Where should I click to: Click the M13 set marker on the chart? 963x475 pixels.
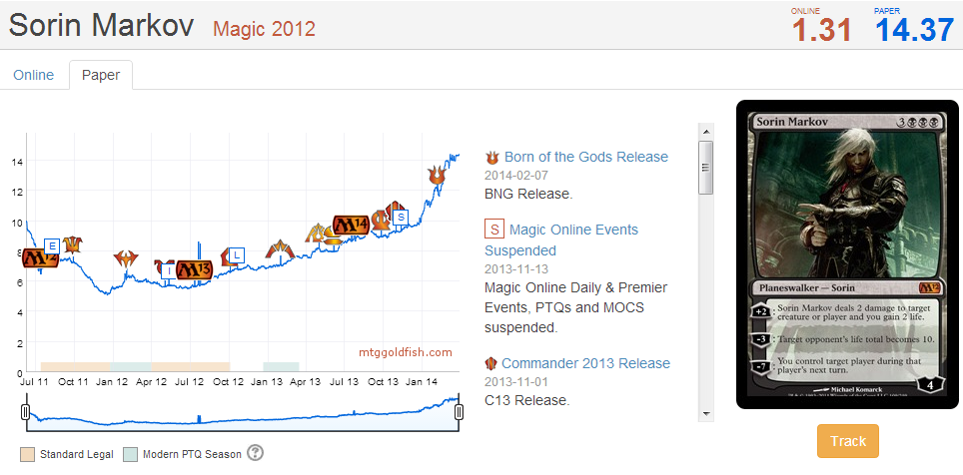[x=193, y=269]
